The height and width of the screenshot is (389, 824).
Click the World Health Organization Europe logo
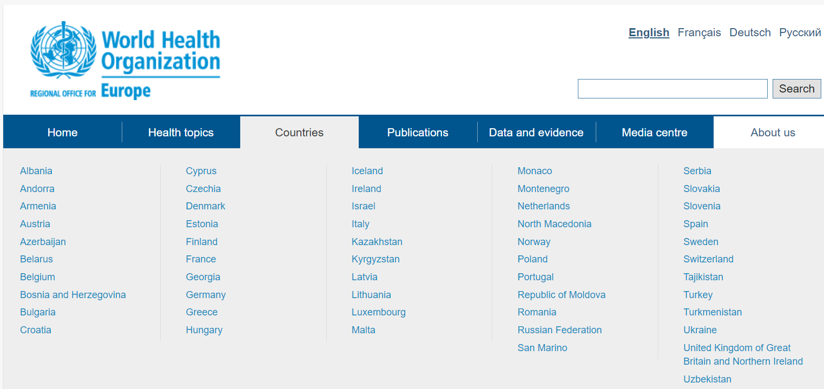[125, 61]
